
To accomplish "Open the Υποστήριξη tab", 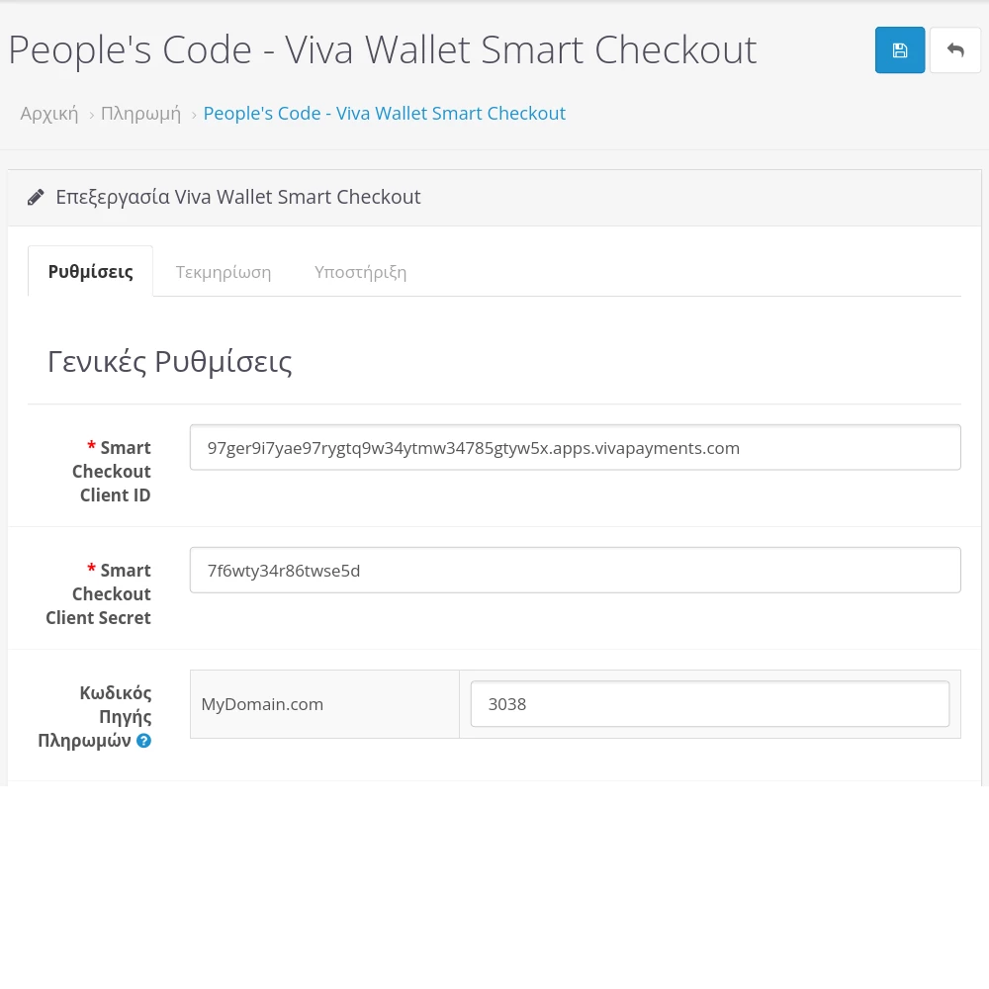I will (x=360, y=272).
